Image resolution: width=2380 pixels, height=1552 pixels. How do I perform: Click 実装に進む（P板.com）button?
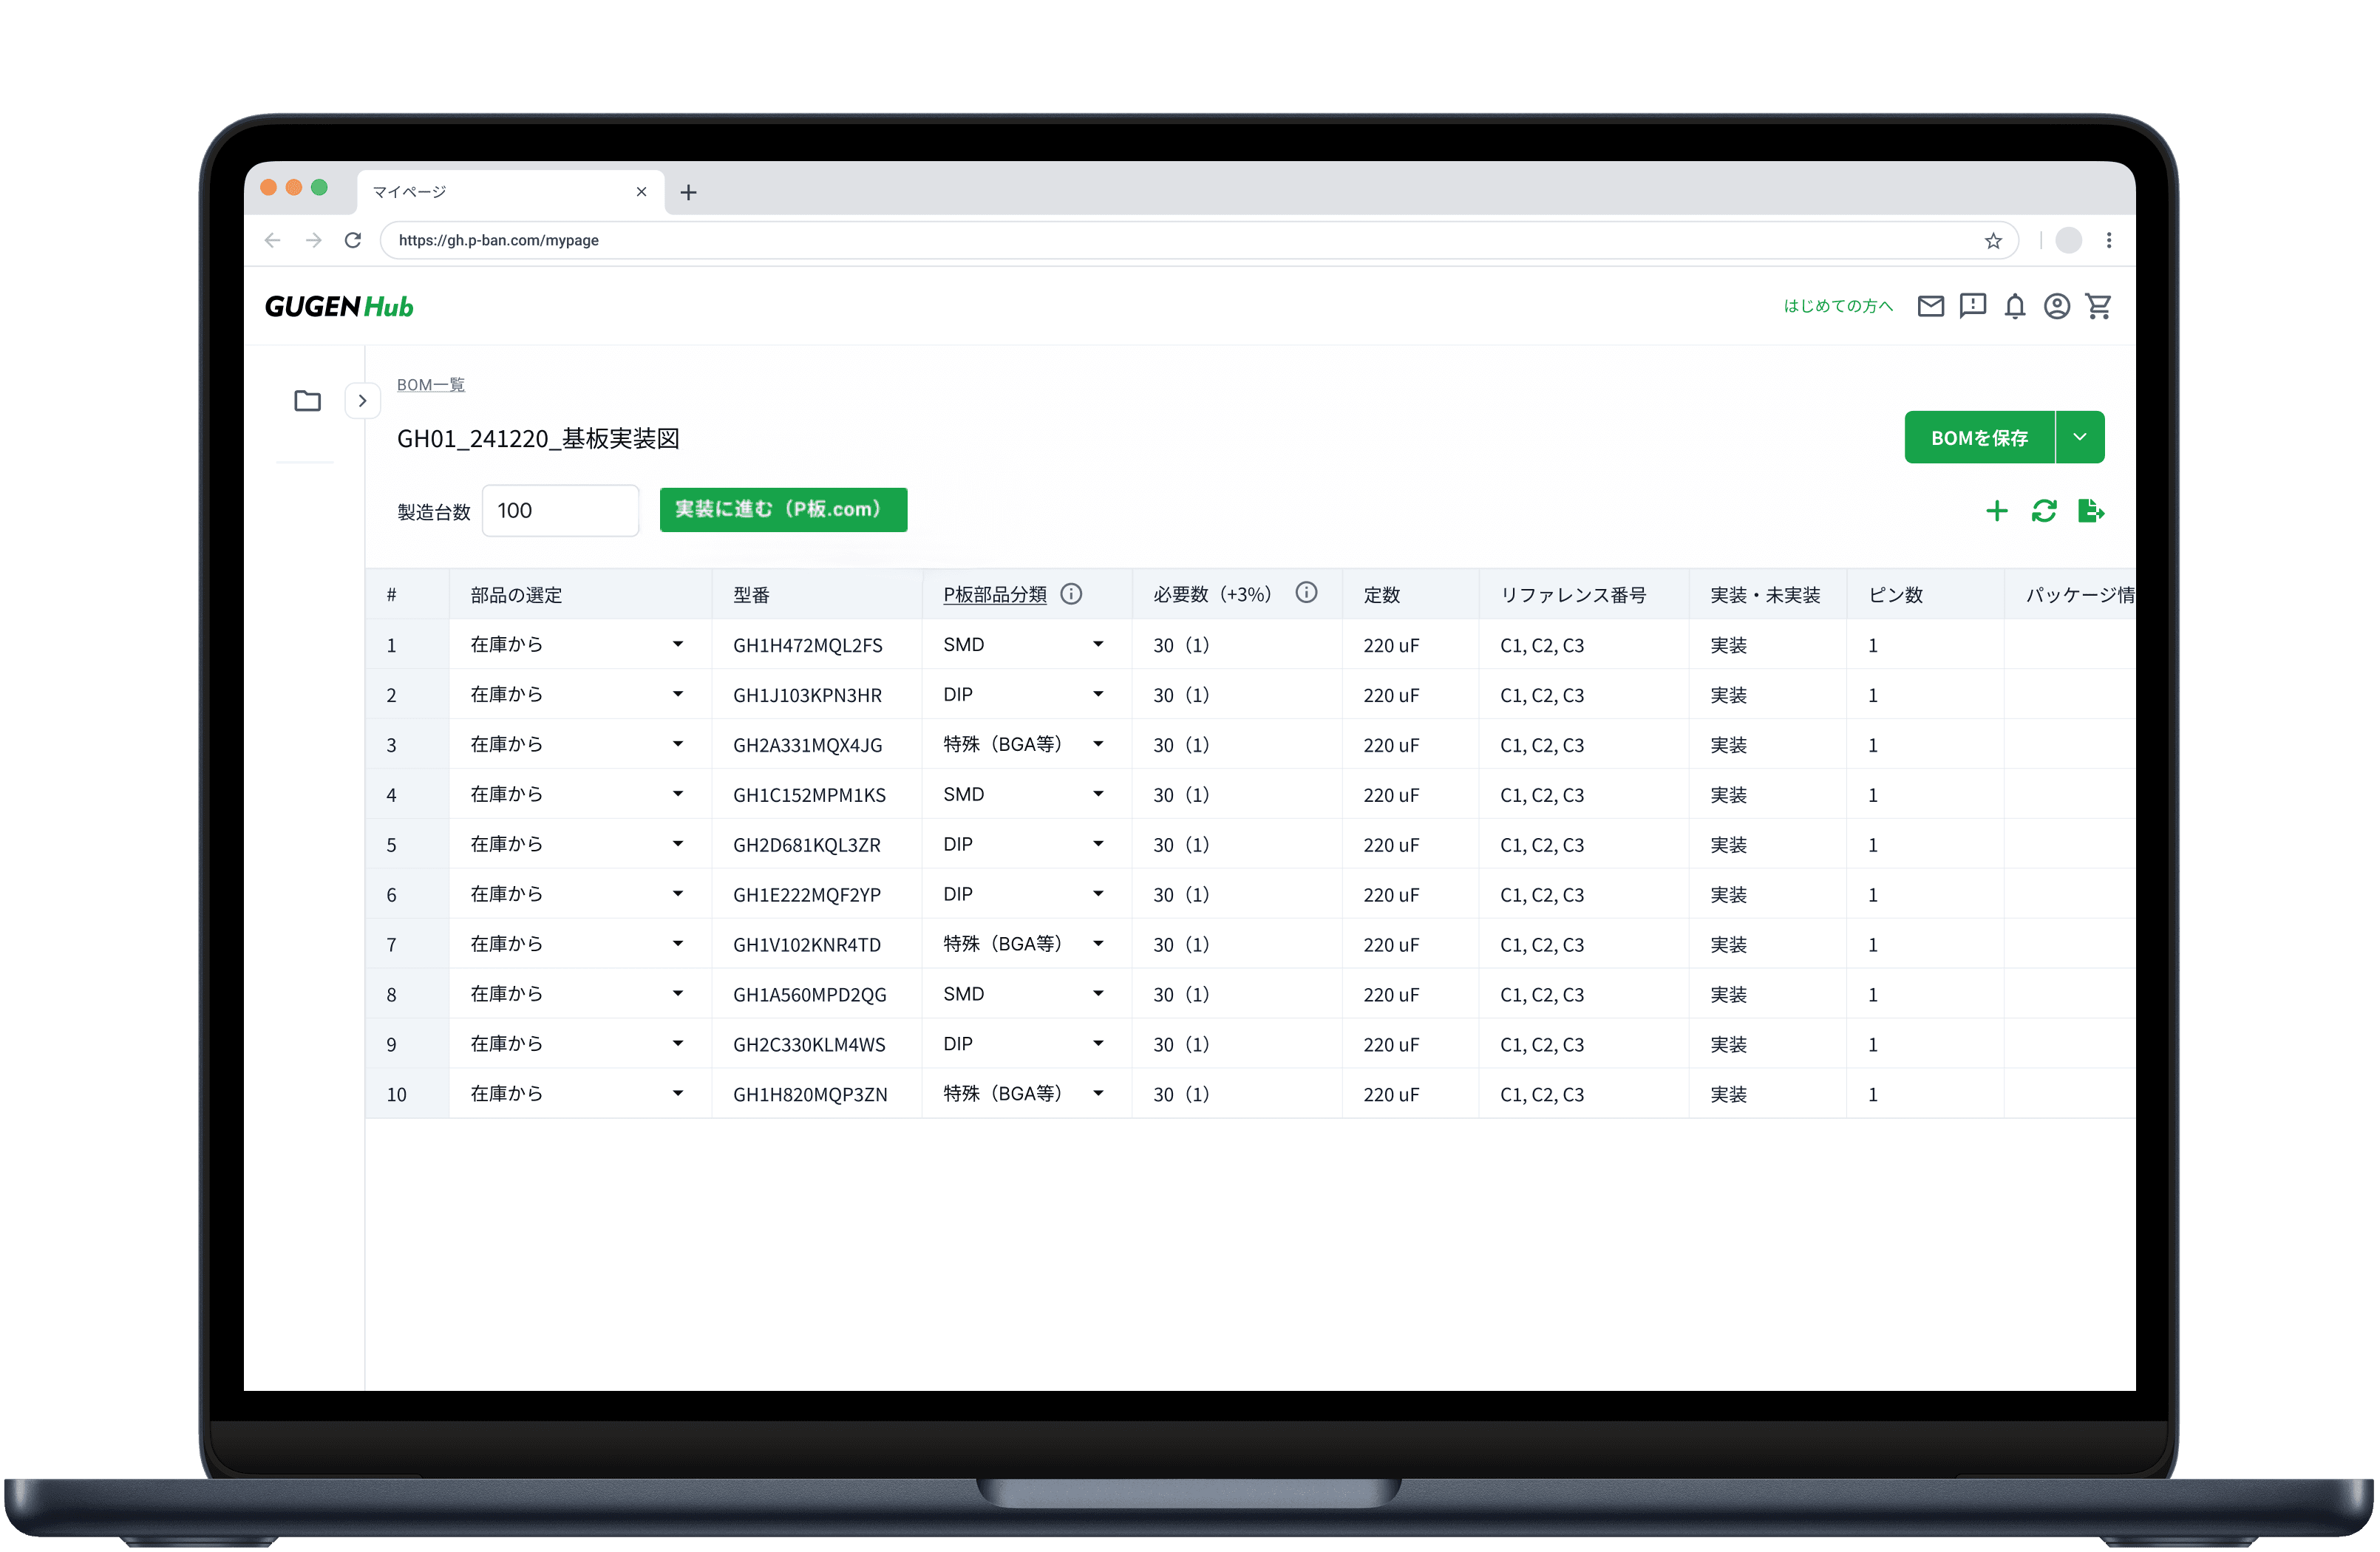point(783,510)
